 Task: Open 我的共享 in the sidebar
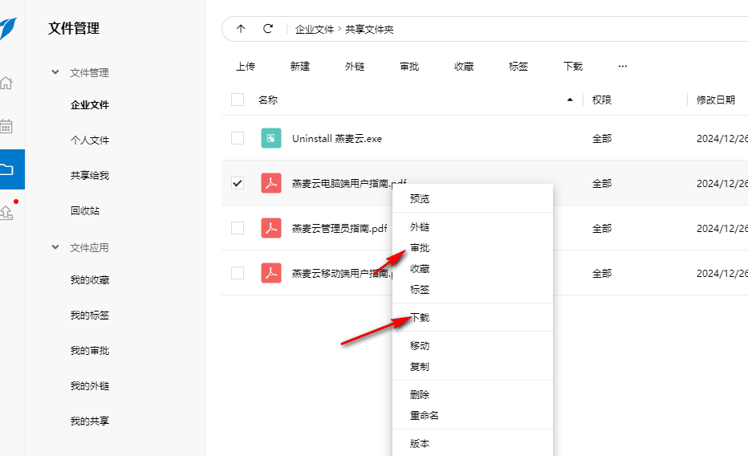point(90,421)
